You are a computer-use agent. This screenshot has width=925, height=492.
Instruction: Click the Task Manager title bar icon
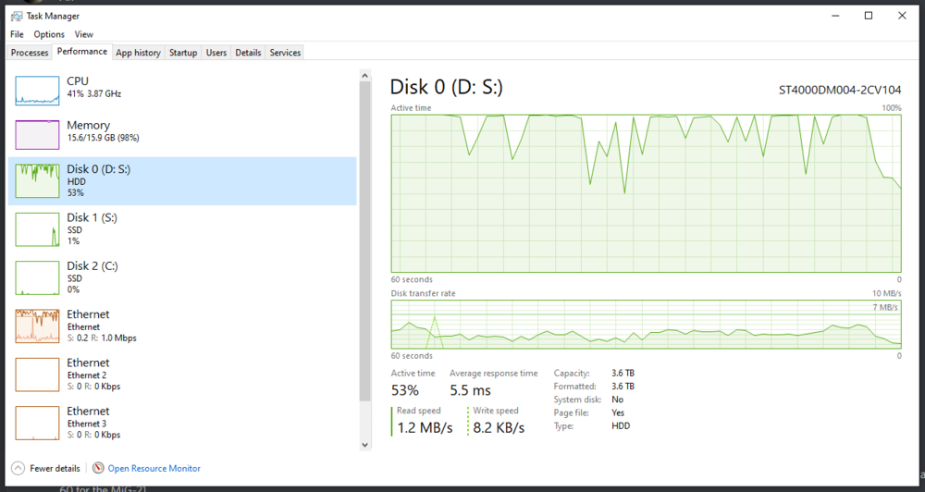16,16
